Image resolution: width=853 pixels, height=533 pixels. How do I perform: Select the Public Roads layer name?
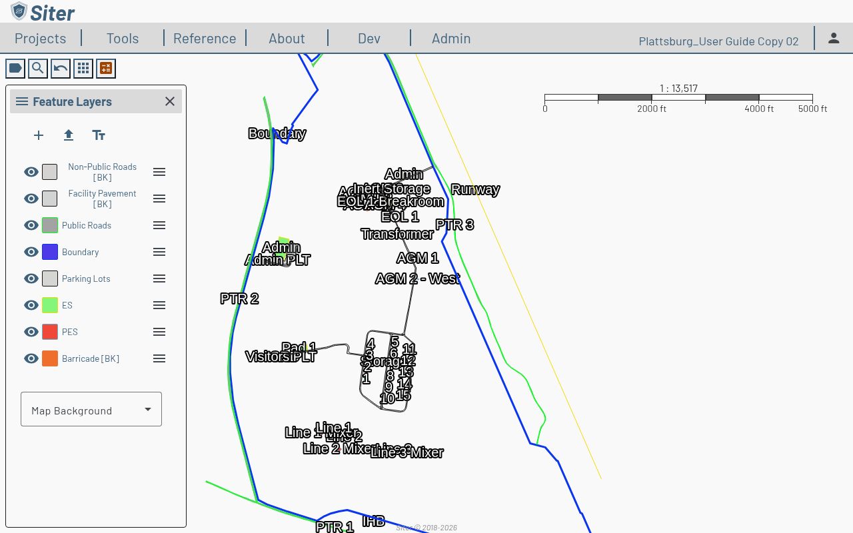(87, 225)
